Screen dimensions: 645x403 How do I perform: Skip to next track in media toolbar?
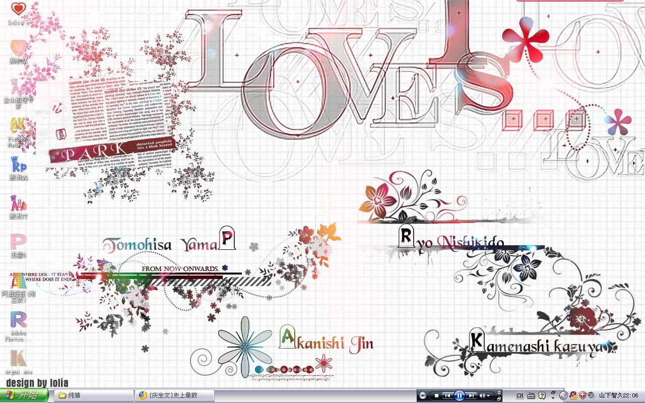[471, 396]
